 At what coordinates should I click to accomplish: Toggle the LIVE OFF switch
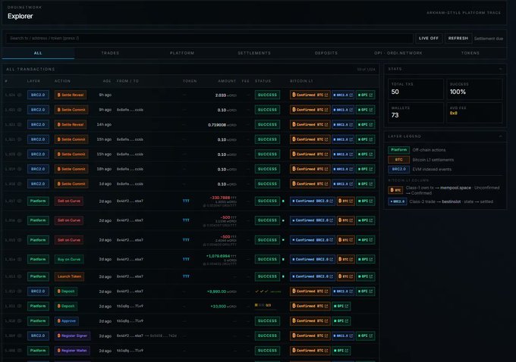(429, 39)
